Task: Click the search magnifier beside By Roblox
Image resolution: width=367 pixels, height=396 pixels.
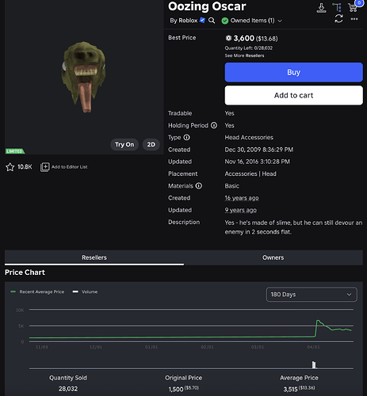Action: (212, 21)
